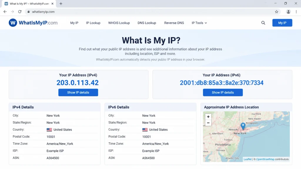Open the My IP nav item

[74, 23]
